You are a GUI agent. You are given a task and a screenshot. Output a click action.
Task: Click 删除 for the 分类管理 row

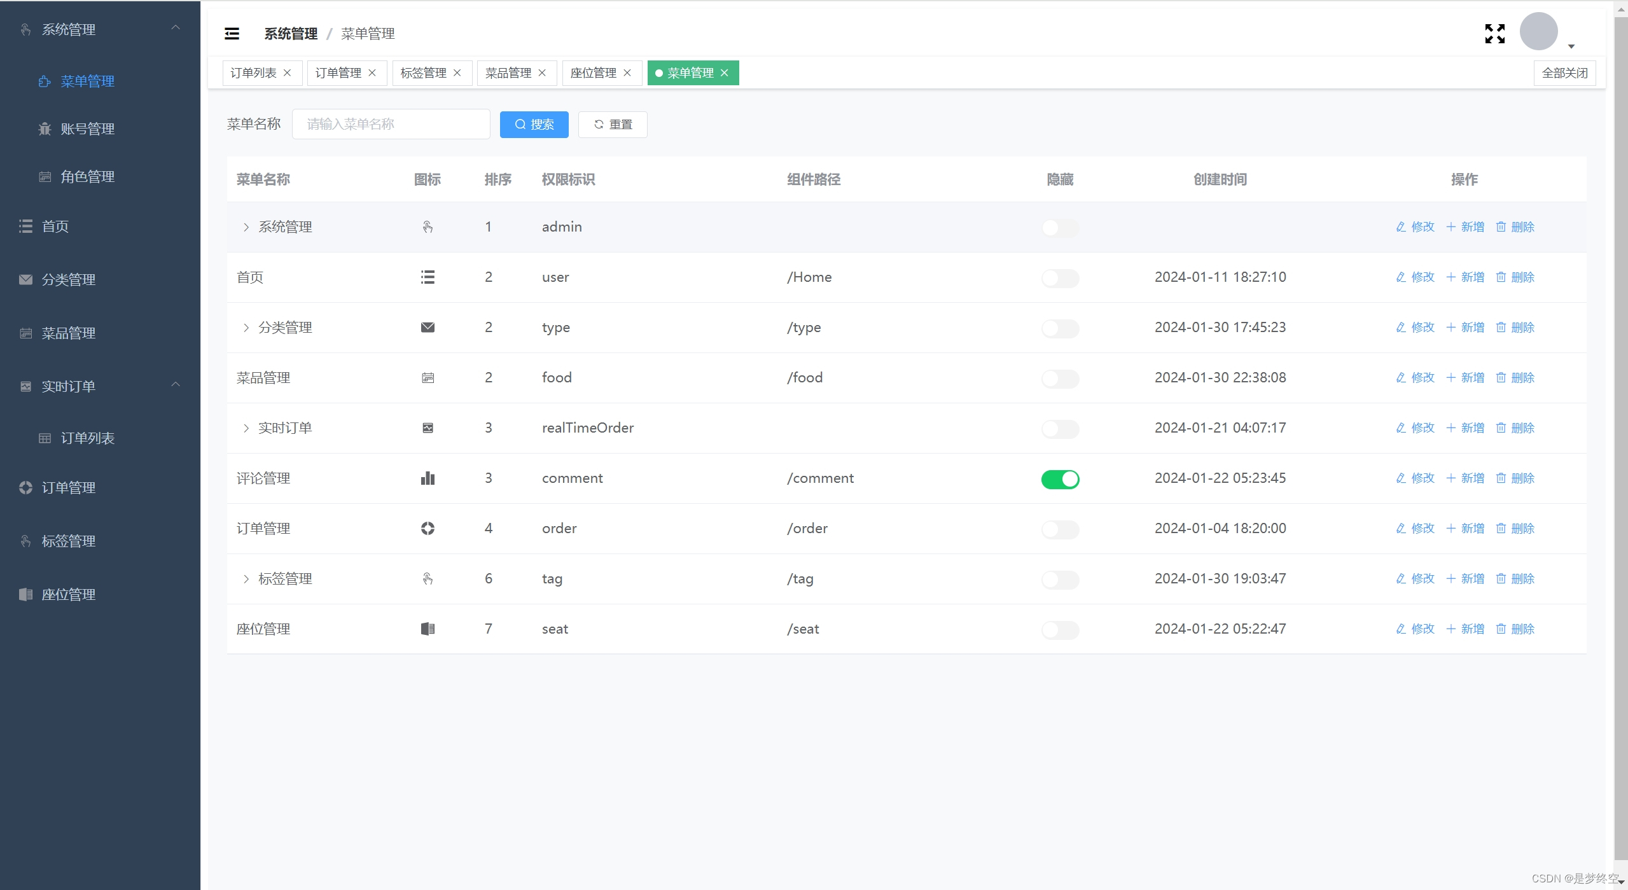[x=1515, y=328]
